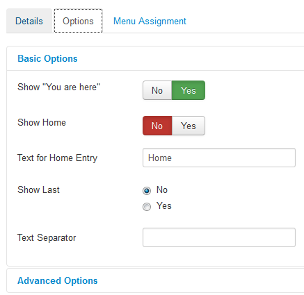Image resolution: width=304 pixels, height=295 pixels.
Task: Click the Show "You are here" label
Action: pos(59,87)
